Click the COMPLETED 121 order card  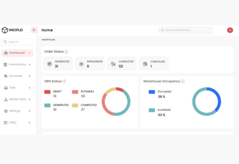pyautogui.click(x=122, y=63)
